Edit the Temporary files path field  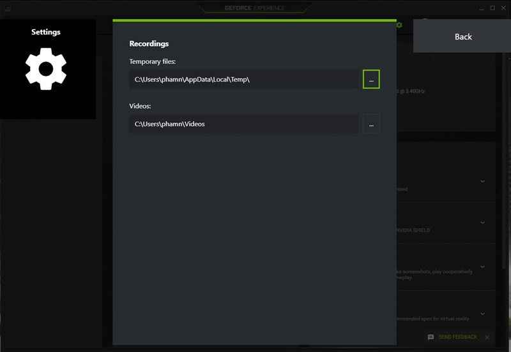click(244, 79)
